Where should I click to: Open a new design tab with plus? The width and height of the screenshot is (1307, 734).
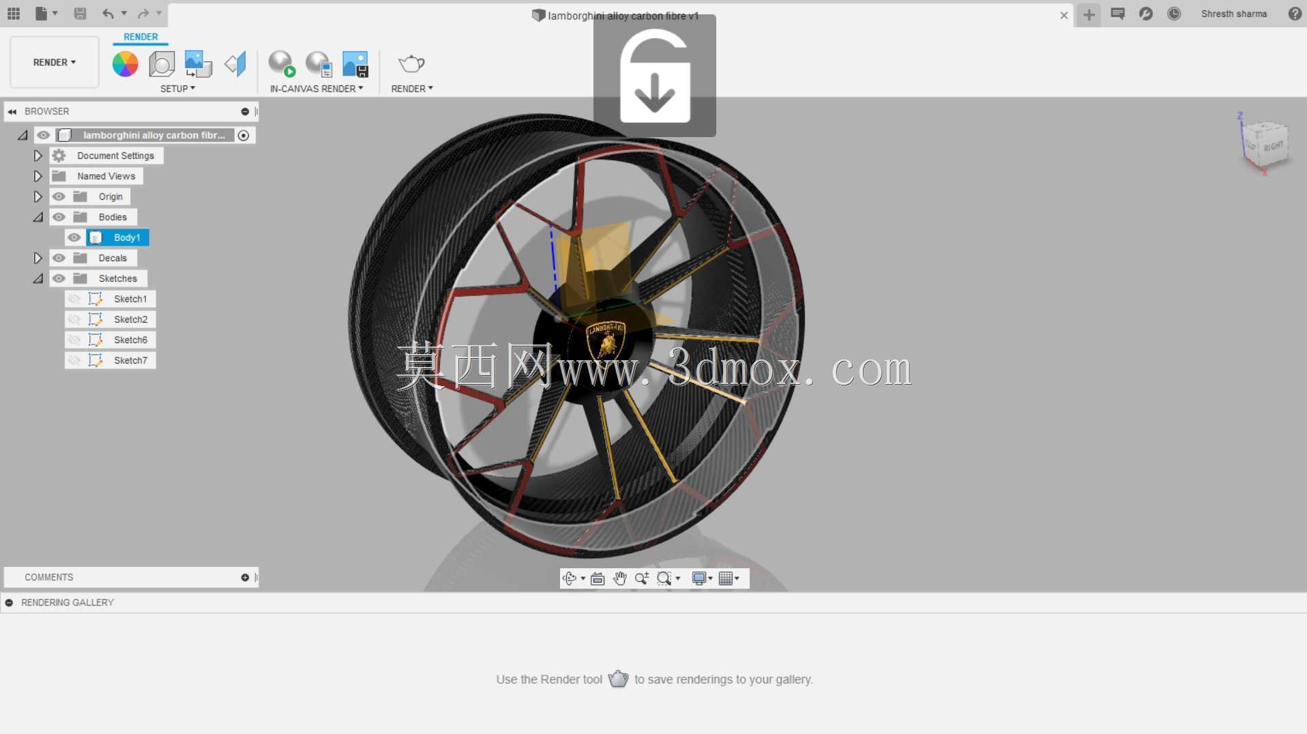[1089, 14]
